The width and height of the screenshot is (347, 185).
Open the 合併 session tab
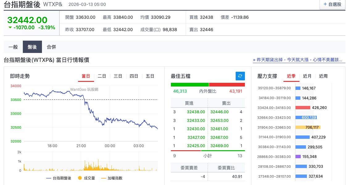coord(51,47)
